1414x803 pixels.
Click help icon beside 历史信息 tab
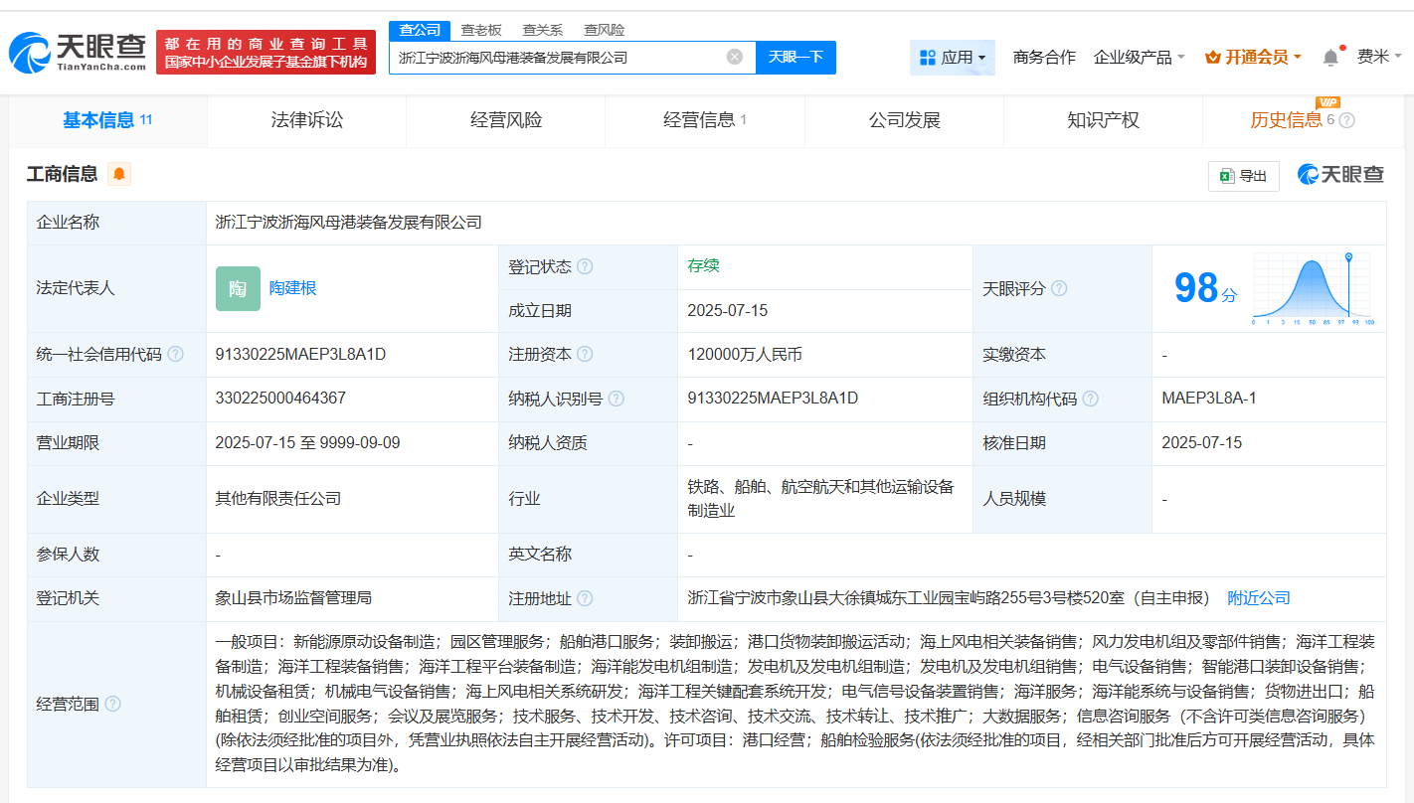(x=1347, y=120)
